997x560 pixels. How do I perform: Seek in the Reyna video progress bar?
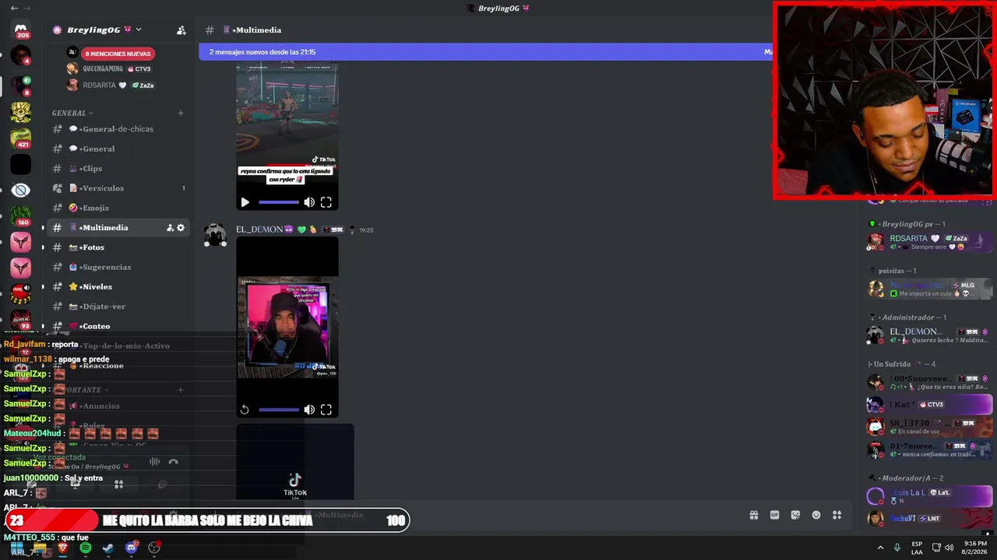click(x=279, y=202)
